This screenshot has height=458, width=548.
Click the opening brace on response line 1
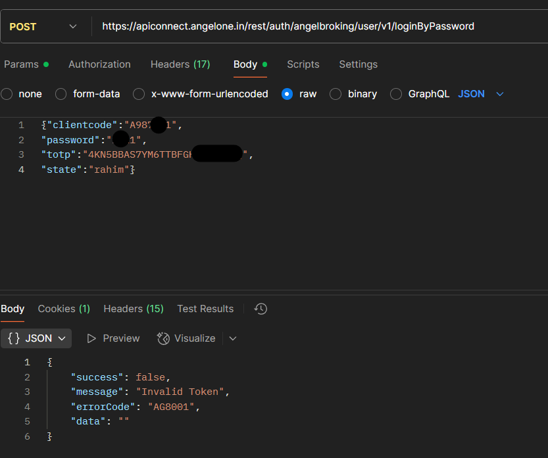pos(49,362)
